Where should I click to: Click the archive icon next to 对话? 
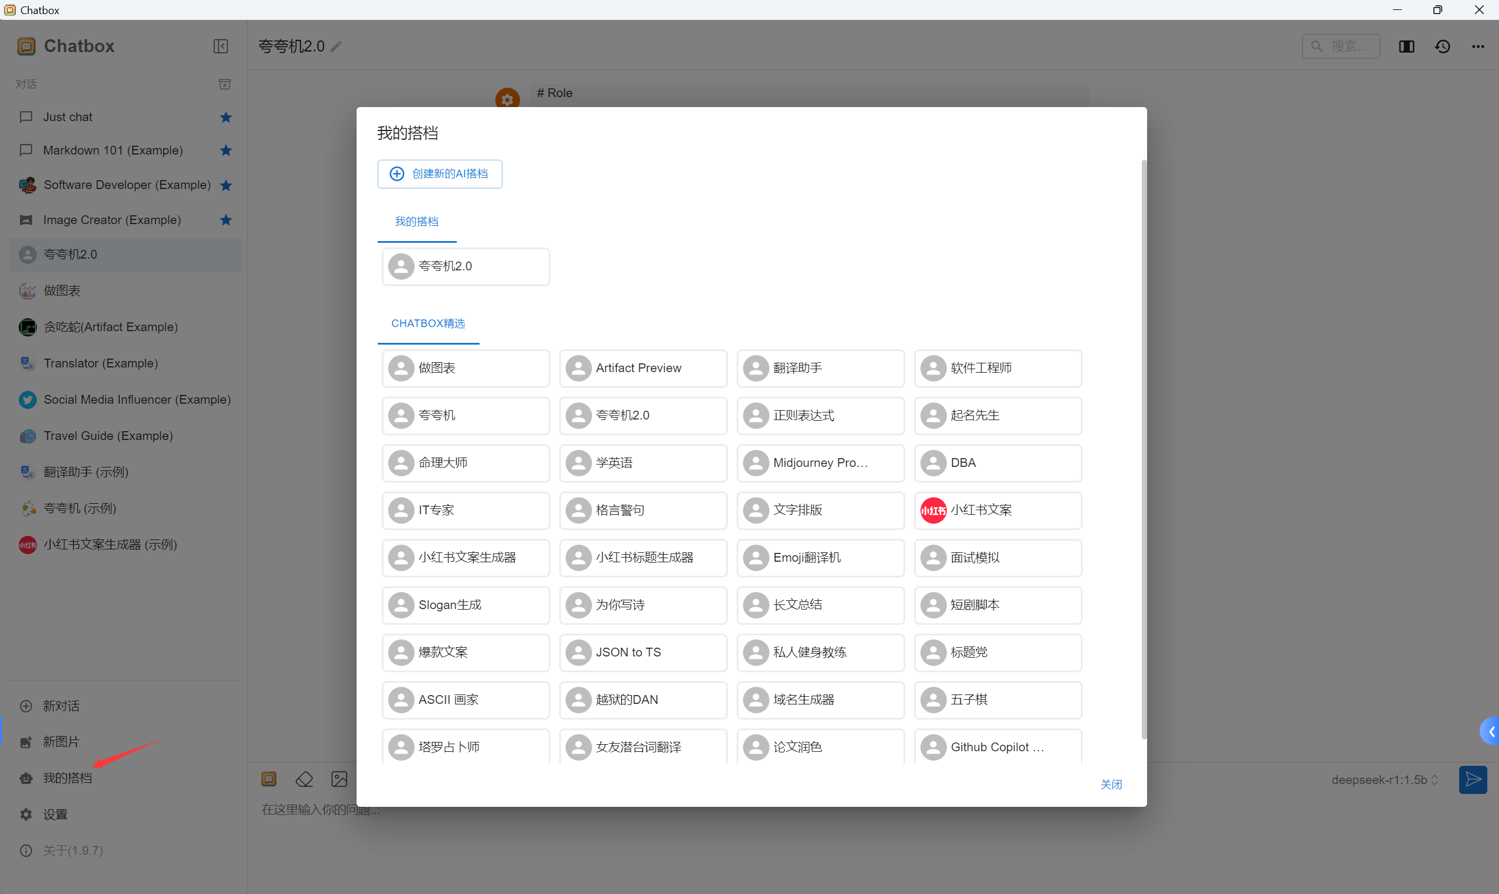click(225, 84)
